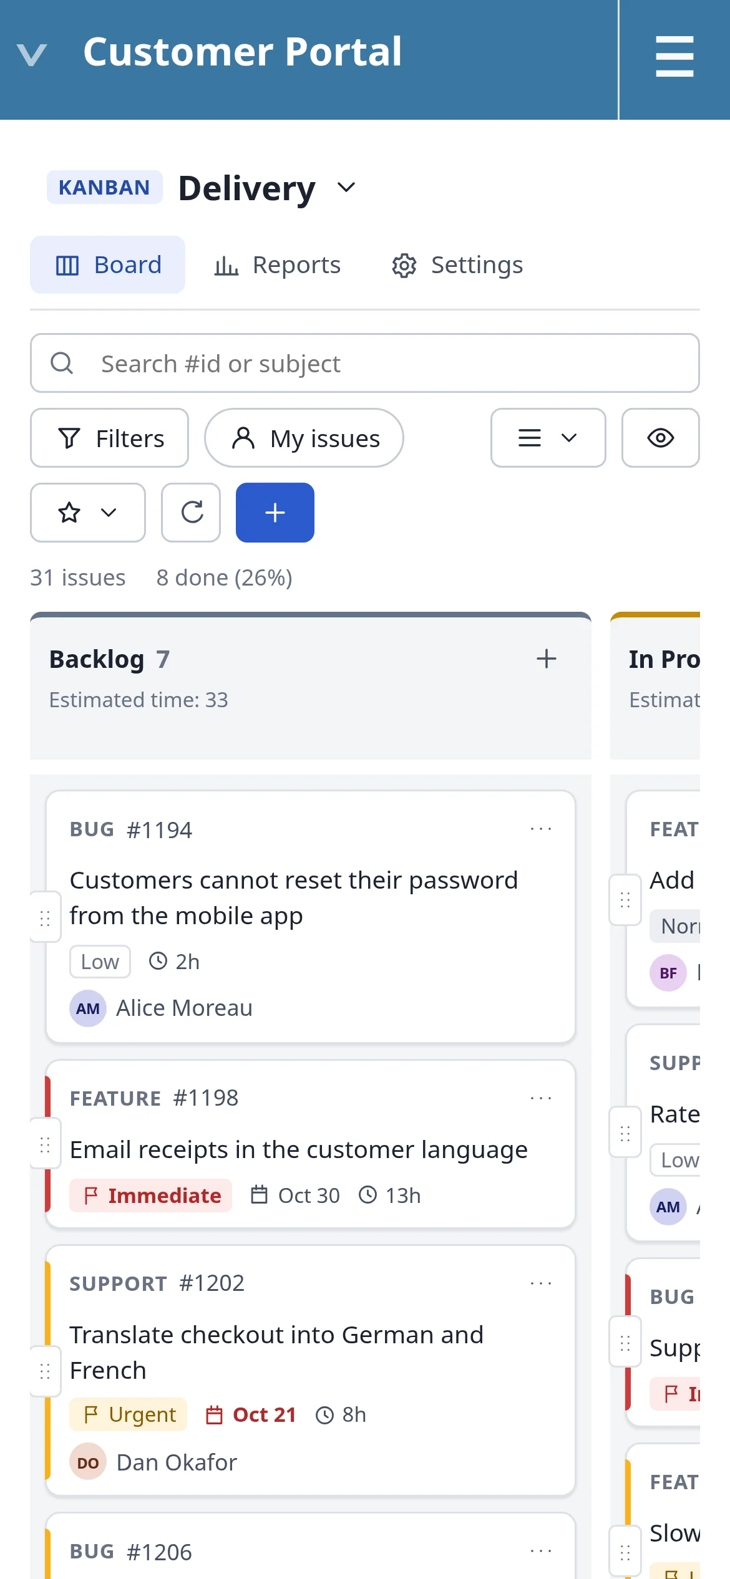
Task: Add an issue to the Backlog column
Action: pyautogui.click(x=547, y=659)
